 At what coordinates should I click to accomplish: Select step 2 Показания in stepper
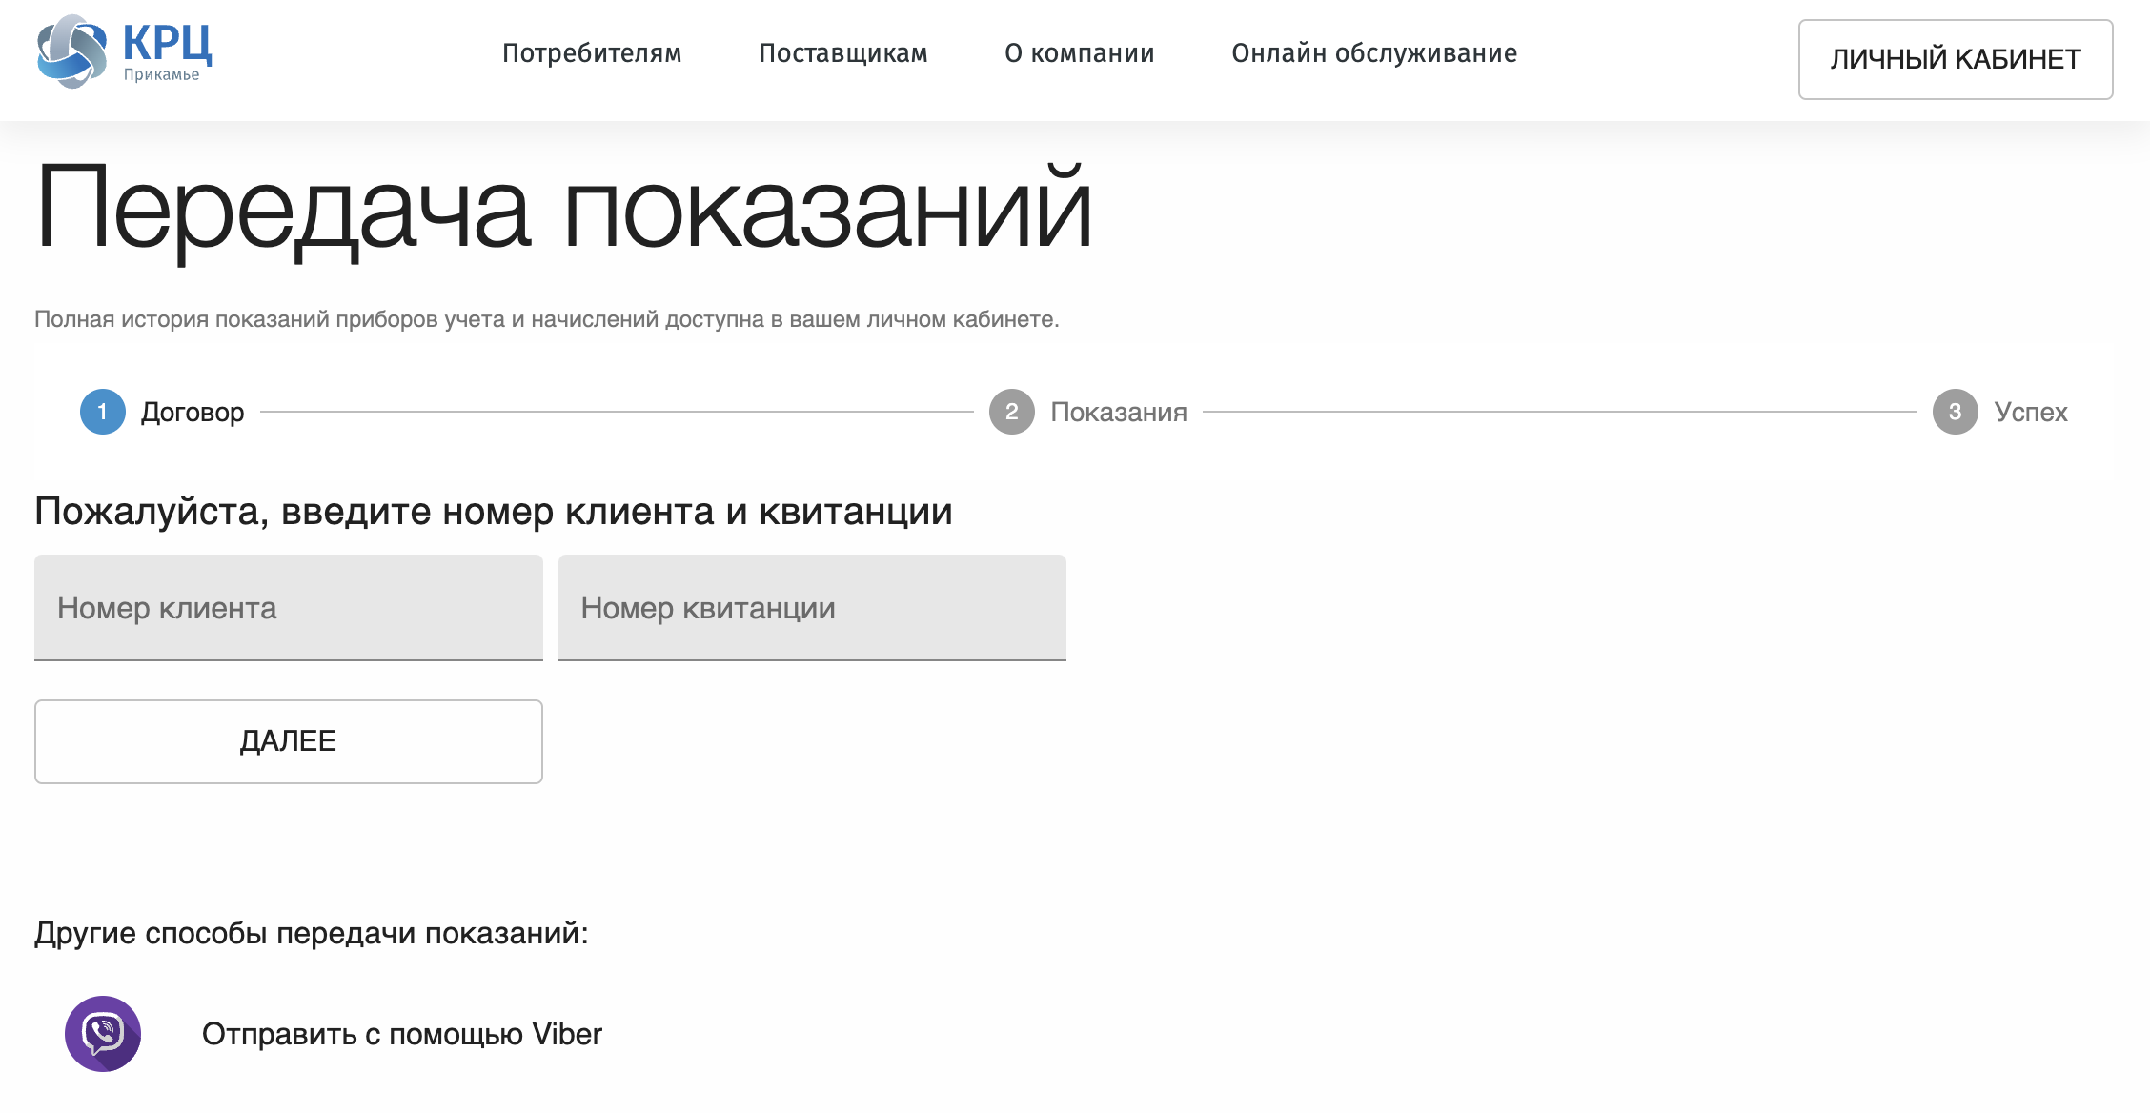1088,412
